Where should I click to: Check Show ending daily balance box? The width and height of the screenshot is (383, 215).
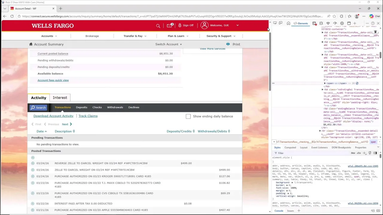[x=188, y=116]
